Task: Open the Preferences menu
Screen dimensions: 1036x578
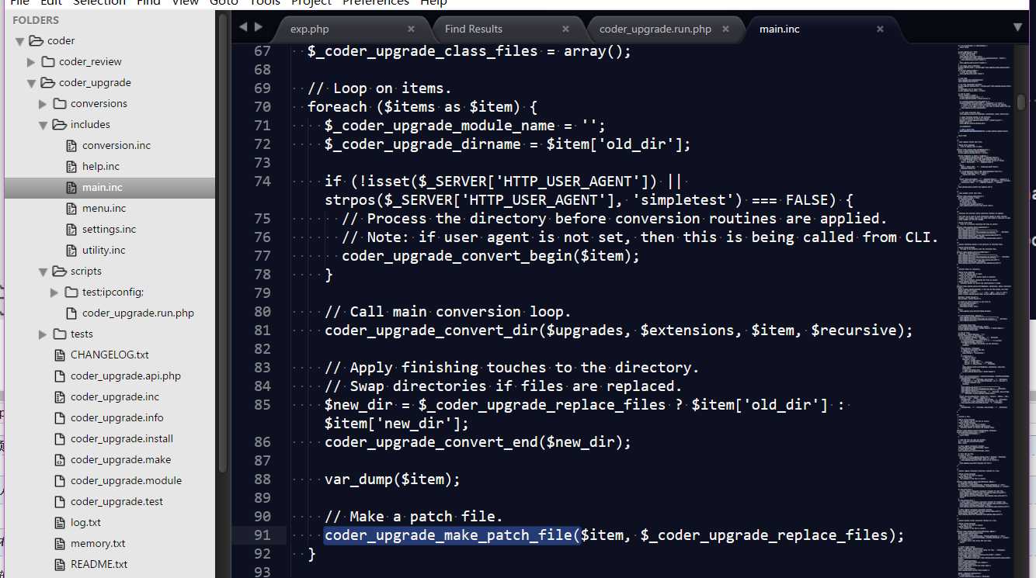Action: pos(376,2)
